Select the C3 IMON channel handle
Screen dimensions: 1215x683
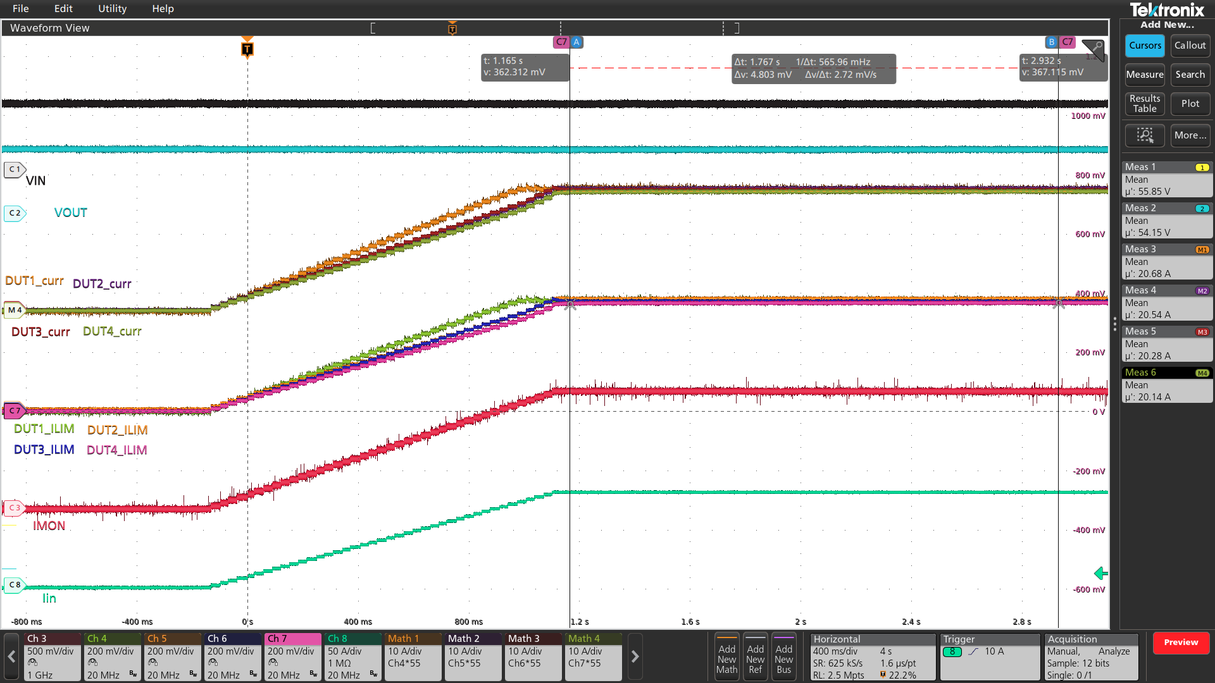(14, 508)
